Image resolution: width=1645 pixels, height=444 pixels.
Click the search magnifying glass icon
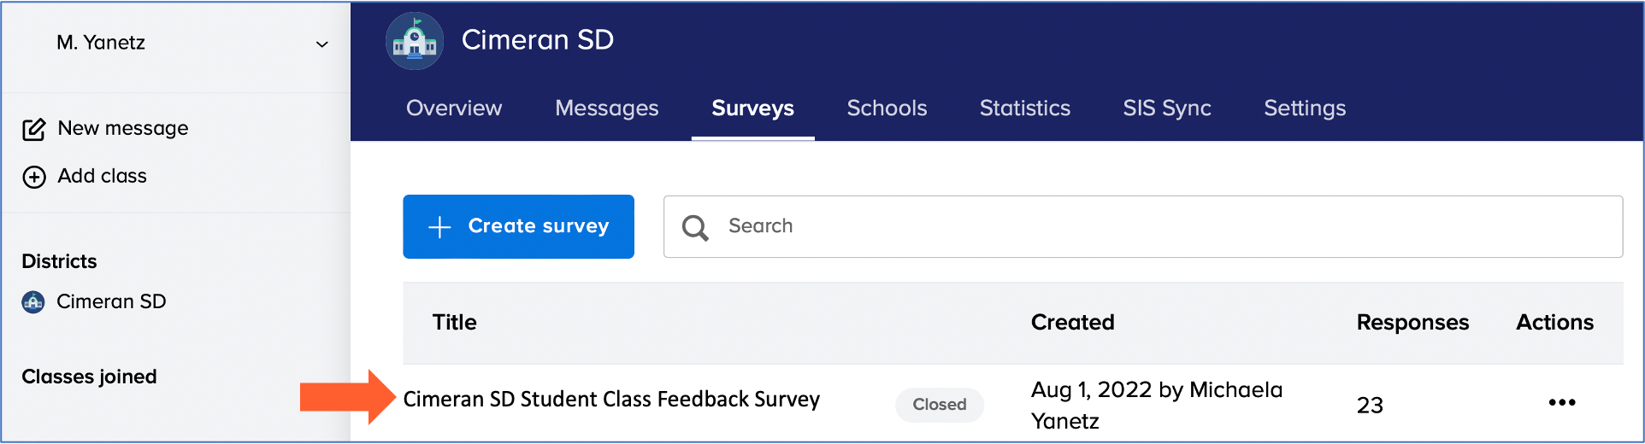point(695,227)
